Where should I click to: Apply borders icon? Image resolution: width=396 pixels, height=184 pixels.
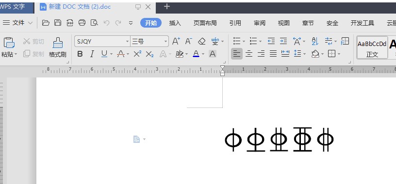tap(331, 54)
